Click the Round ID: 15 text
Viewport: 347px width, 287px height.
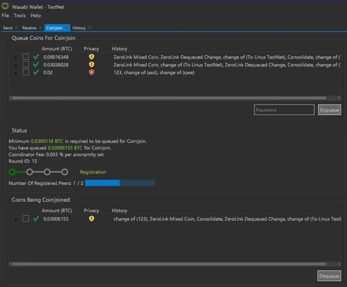click(x=23, y=161)
